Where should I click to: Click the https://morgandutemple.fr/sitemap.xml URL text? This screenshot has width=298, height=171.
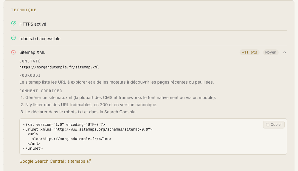tap(59, 67)
